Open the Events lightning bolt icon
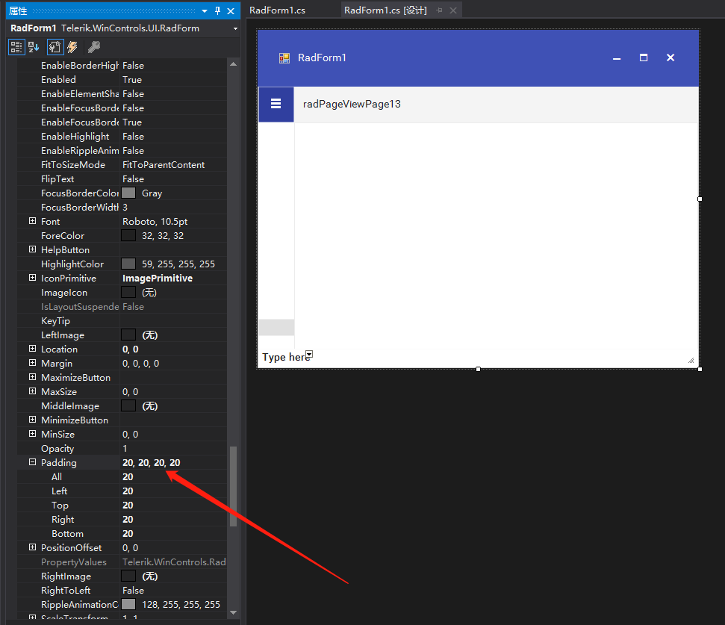 (72, 47)
